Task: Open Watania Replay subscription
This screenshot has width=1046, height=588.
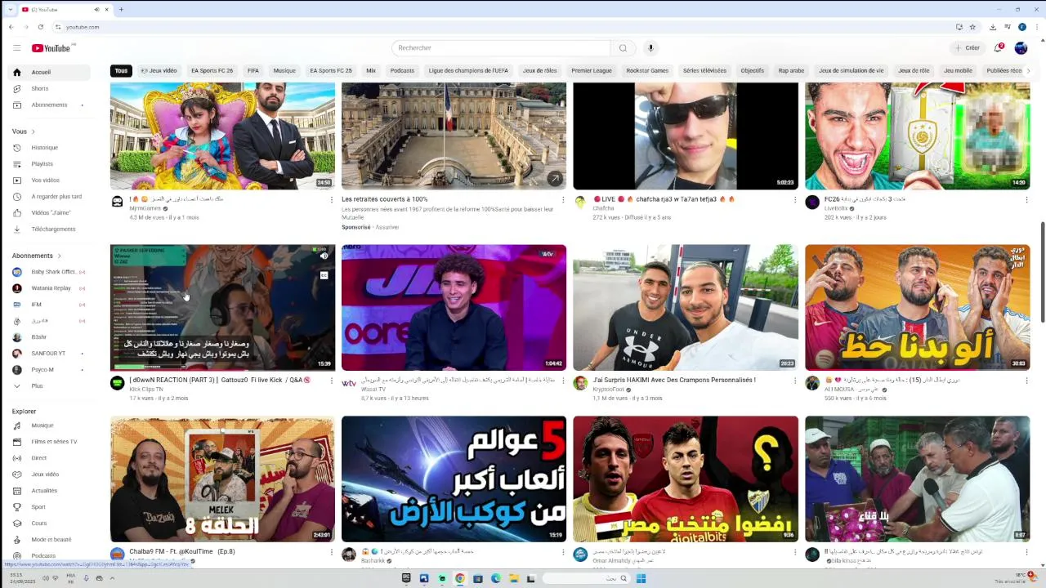Action: click(x=50, y=288)
